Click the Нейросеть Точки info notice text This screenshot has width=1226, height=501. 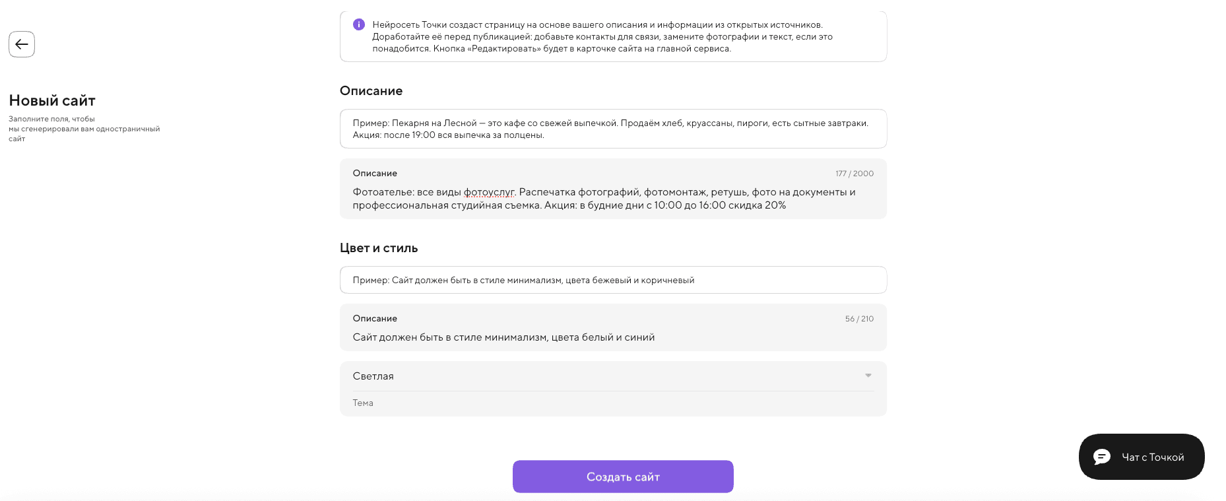(x=602, y=36)
